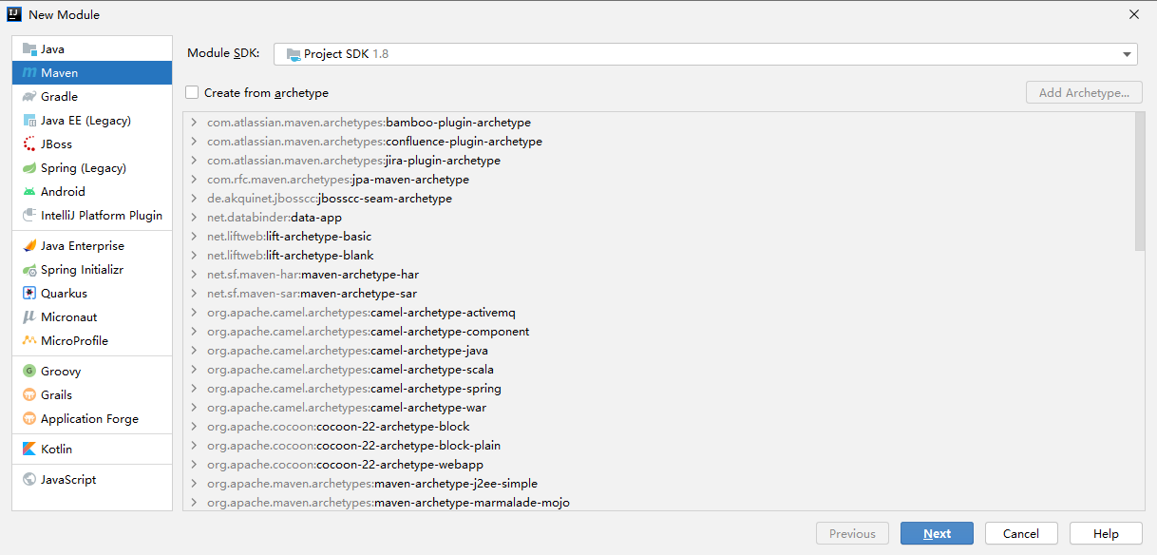Open Help for the dialog
Viewport: 1157px width, 555px height.
(1106, 533)
